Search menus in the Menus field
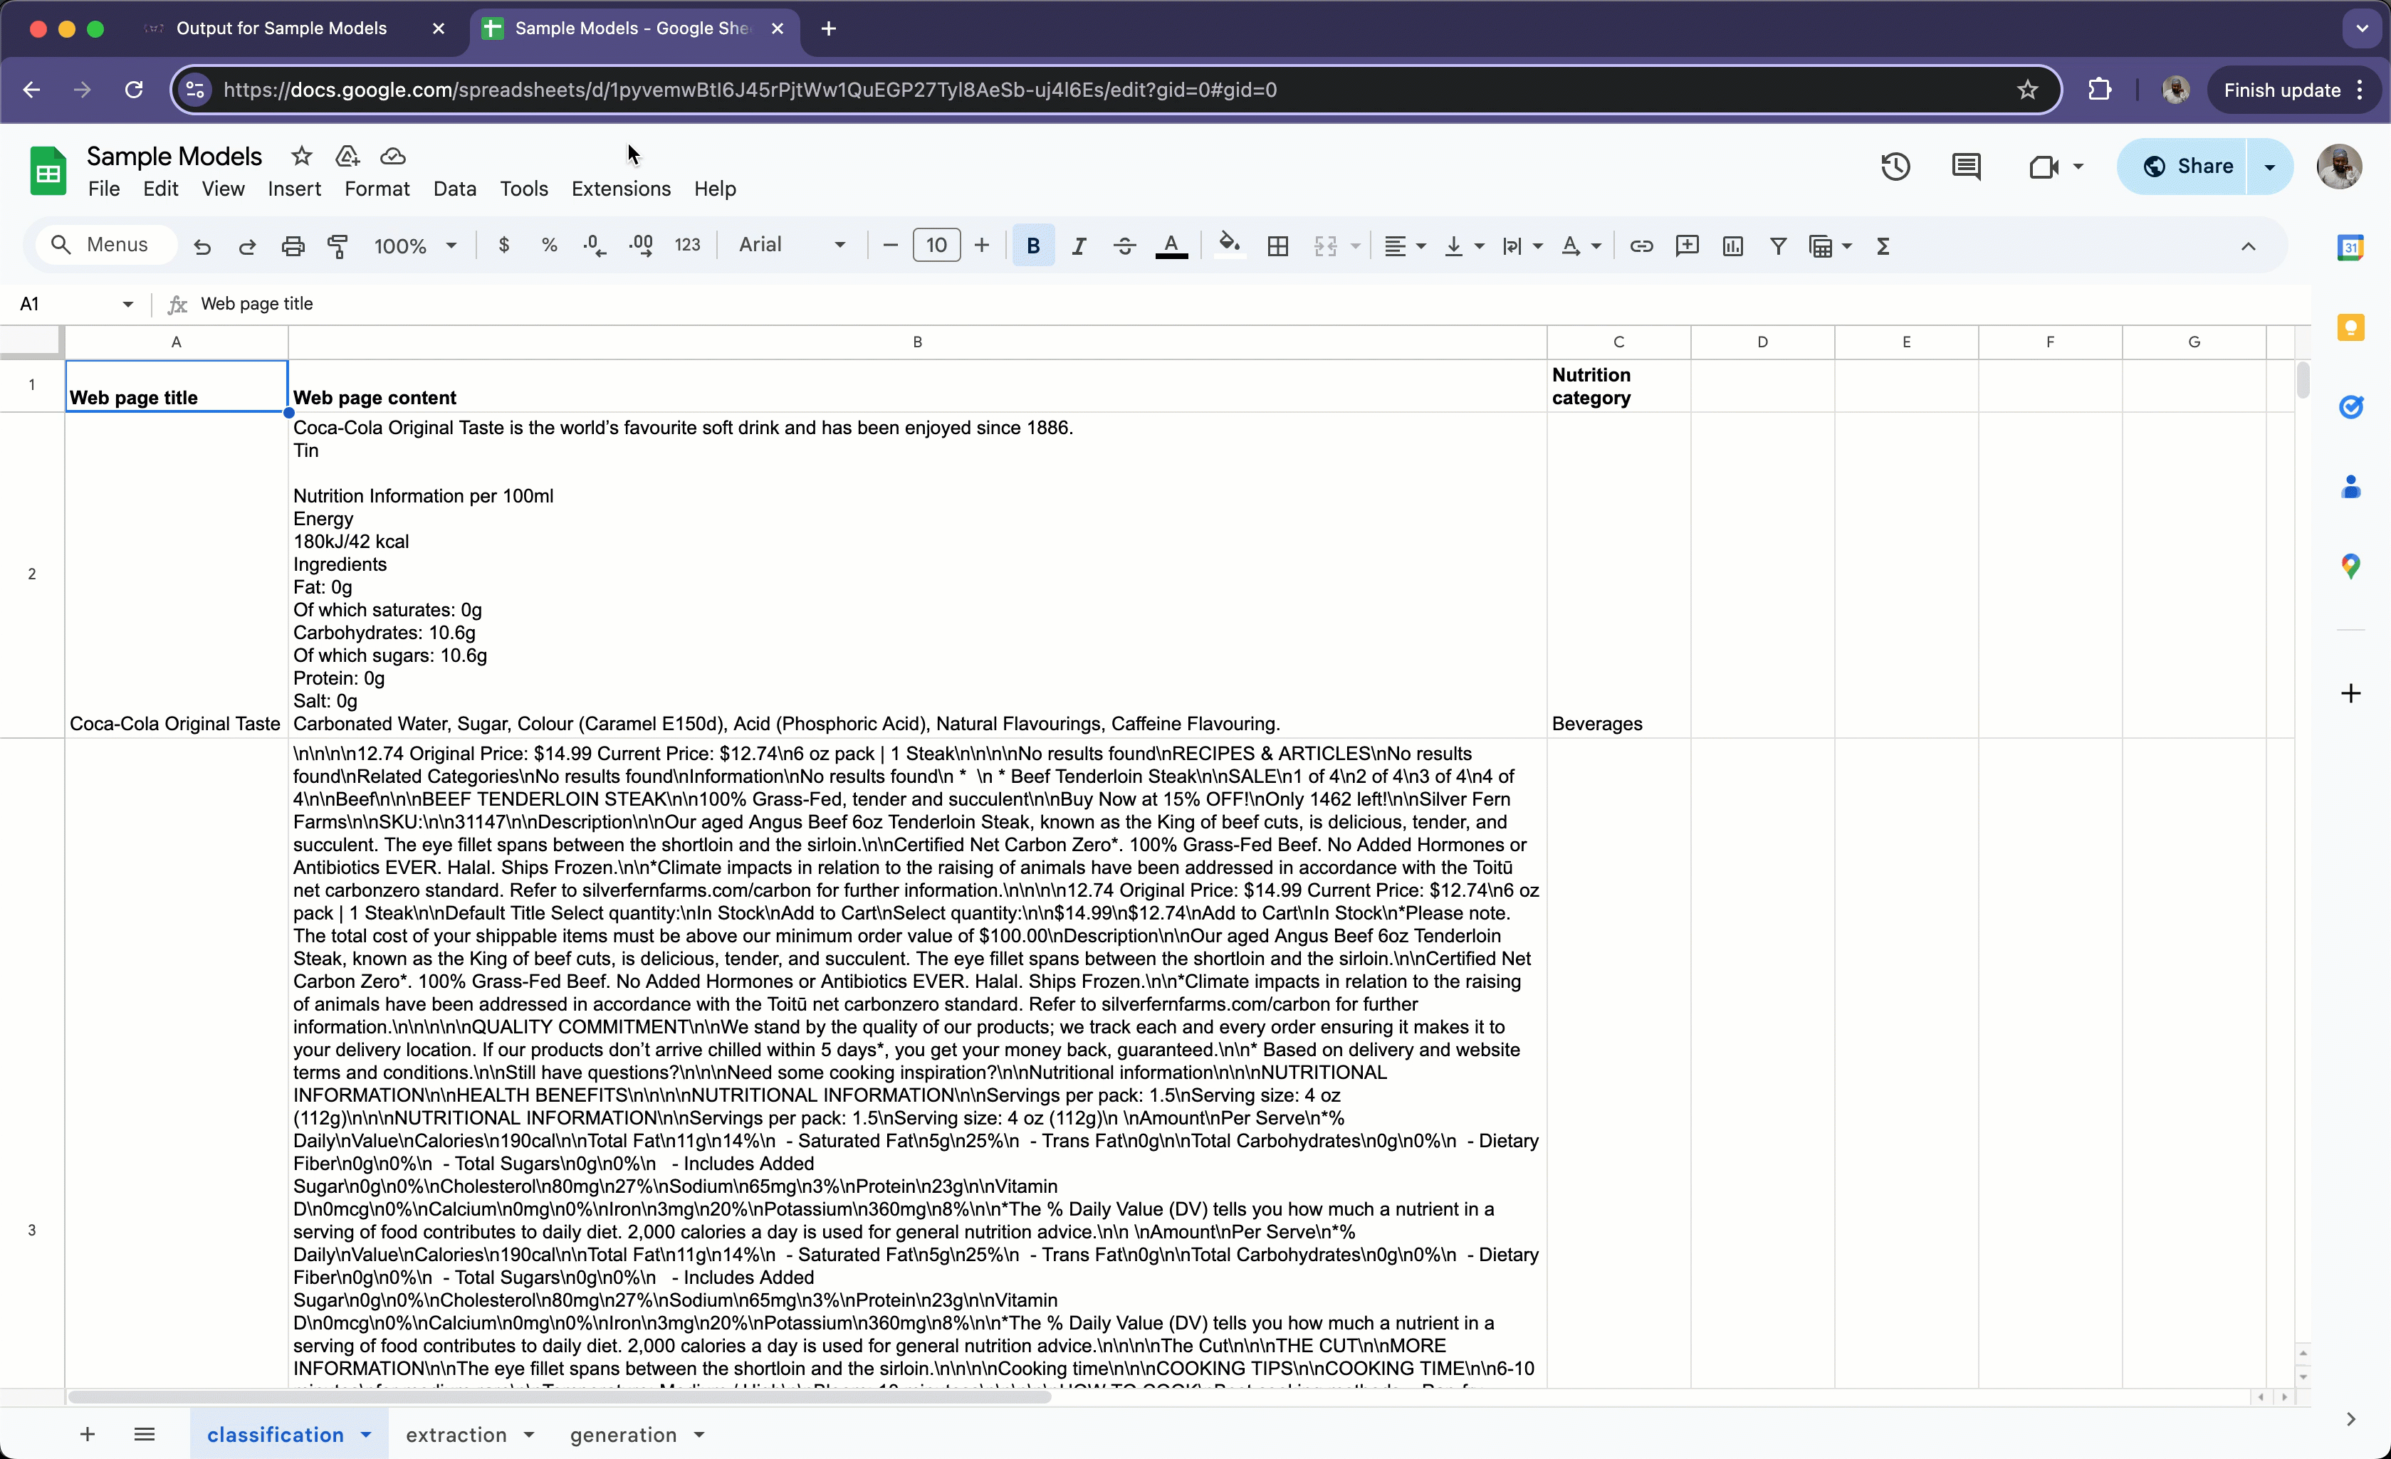2391x1459 pixels. (107, 244)
